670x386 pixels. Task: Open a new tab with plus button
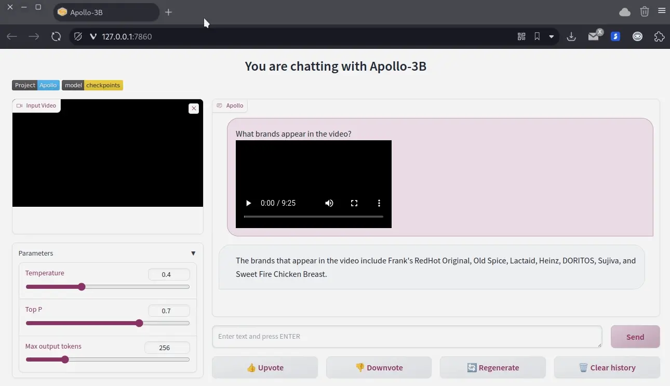click(x=168, y=12)
